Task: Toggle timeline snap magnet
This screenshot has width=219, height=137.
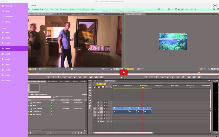Action: 99,87
